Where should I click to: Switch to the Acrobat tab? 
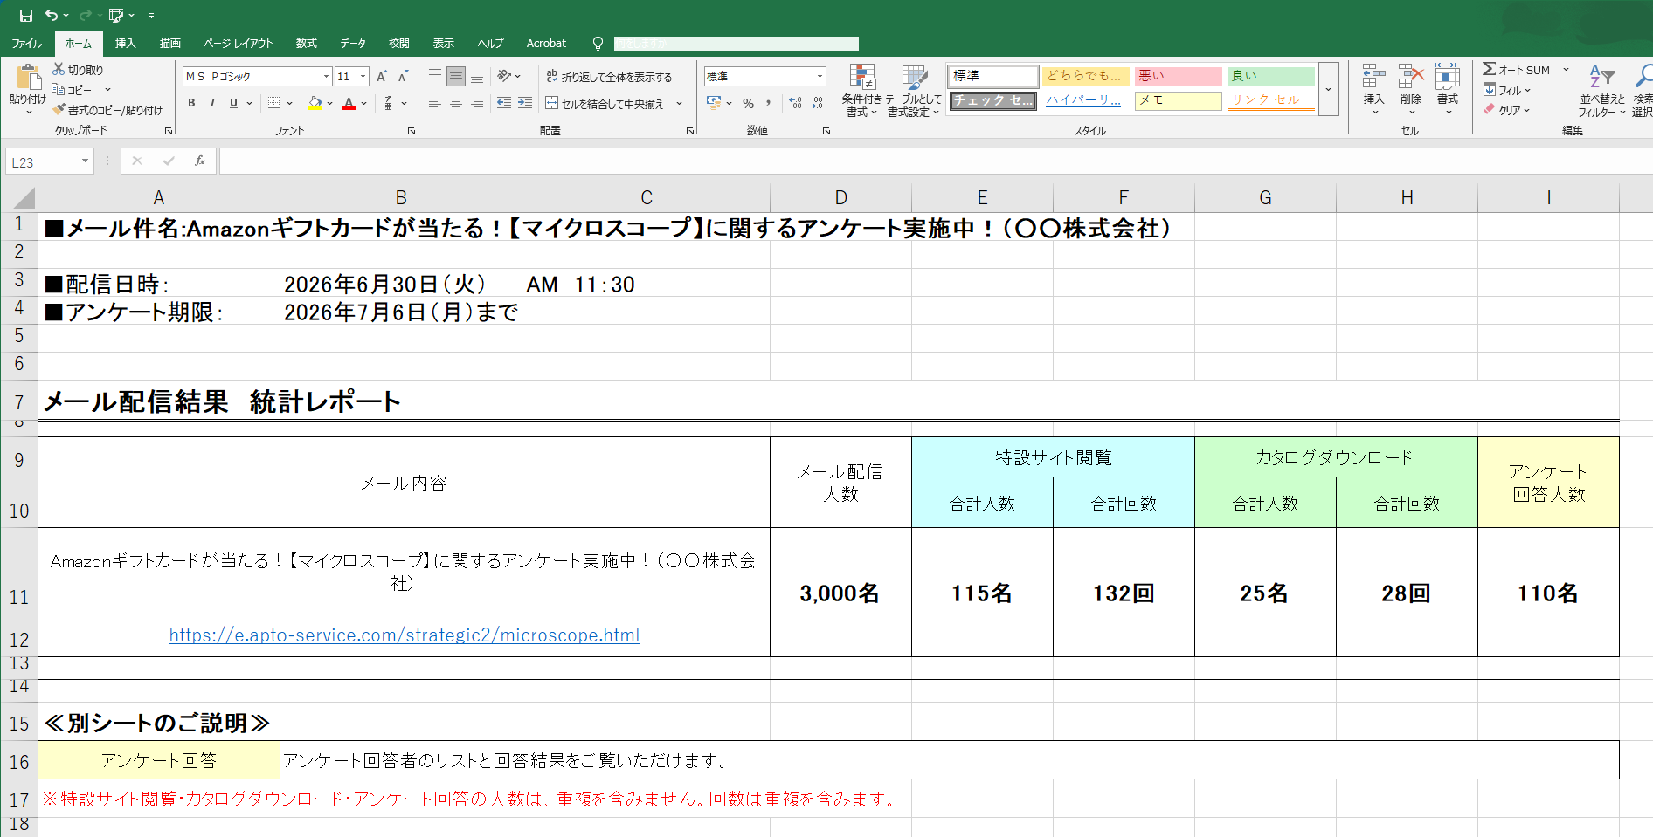(x=546, y=44)
